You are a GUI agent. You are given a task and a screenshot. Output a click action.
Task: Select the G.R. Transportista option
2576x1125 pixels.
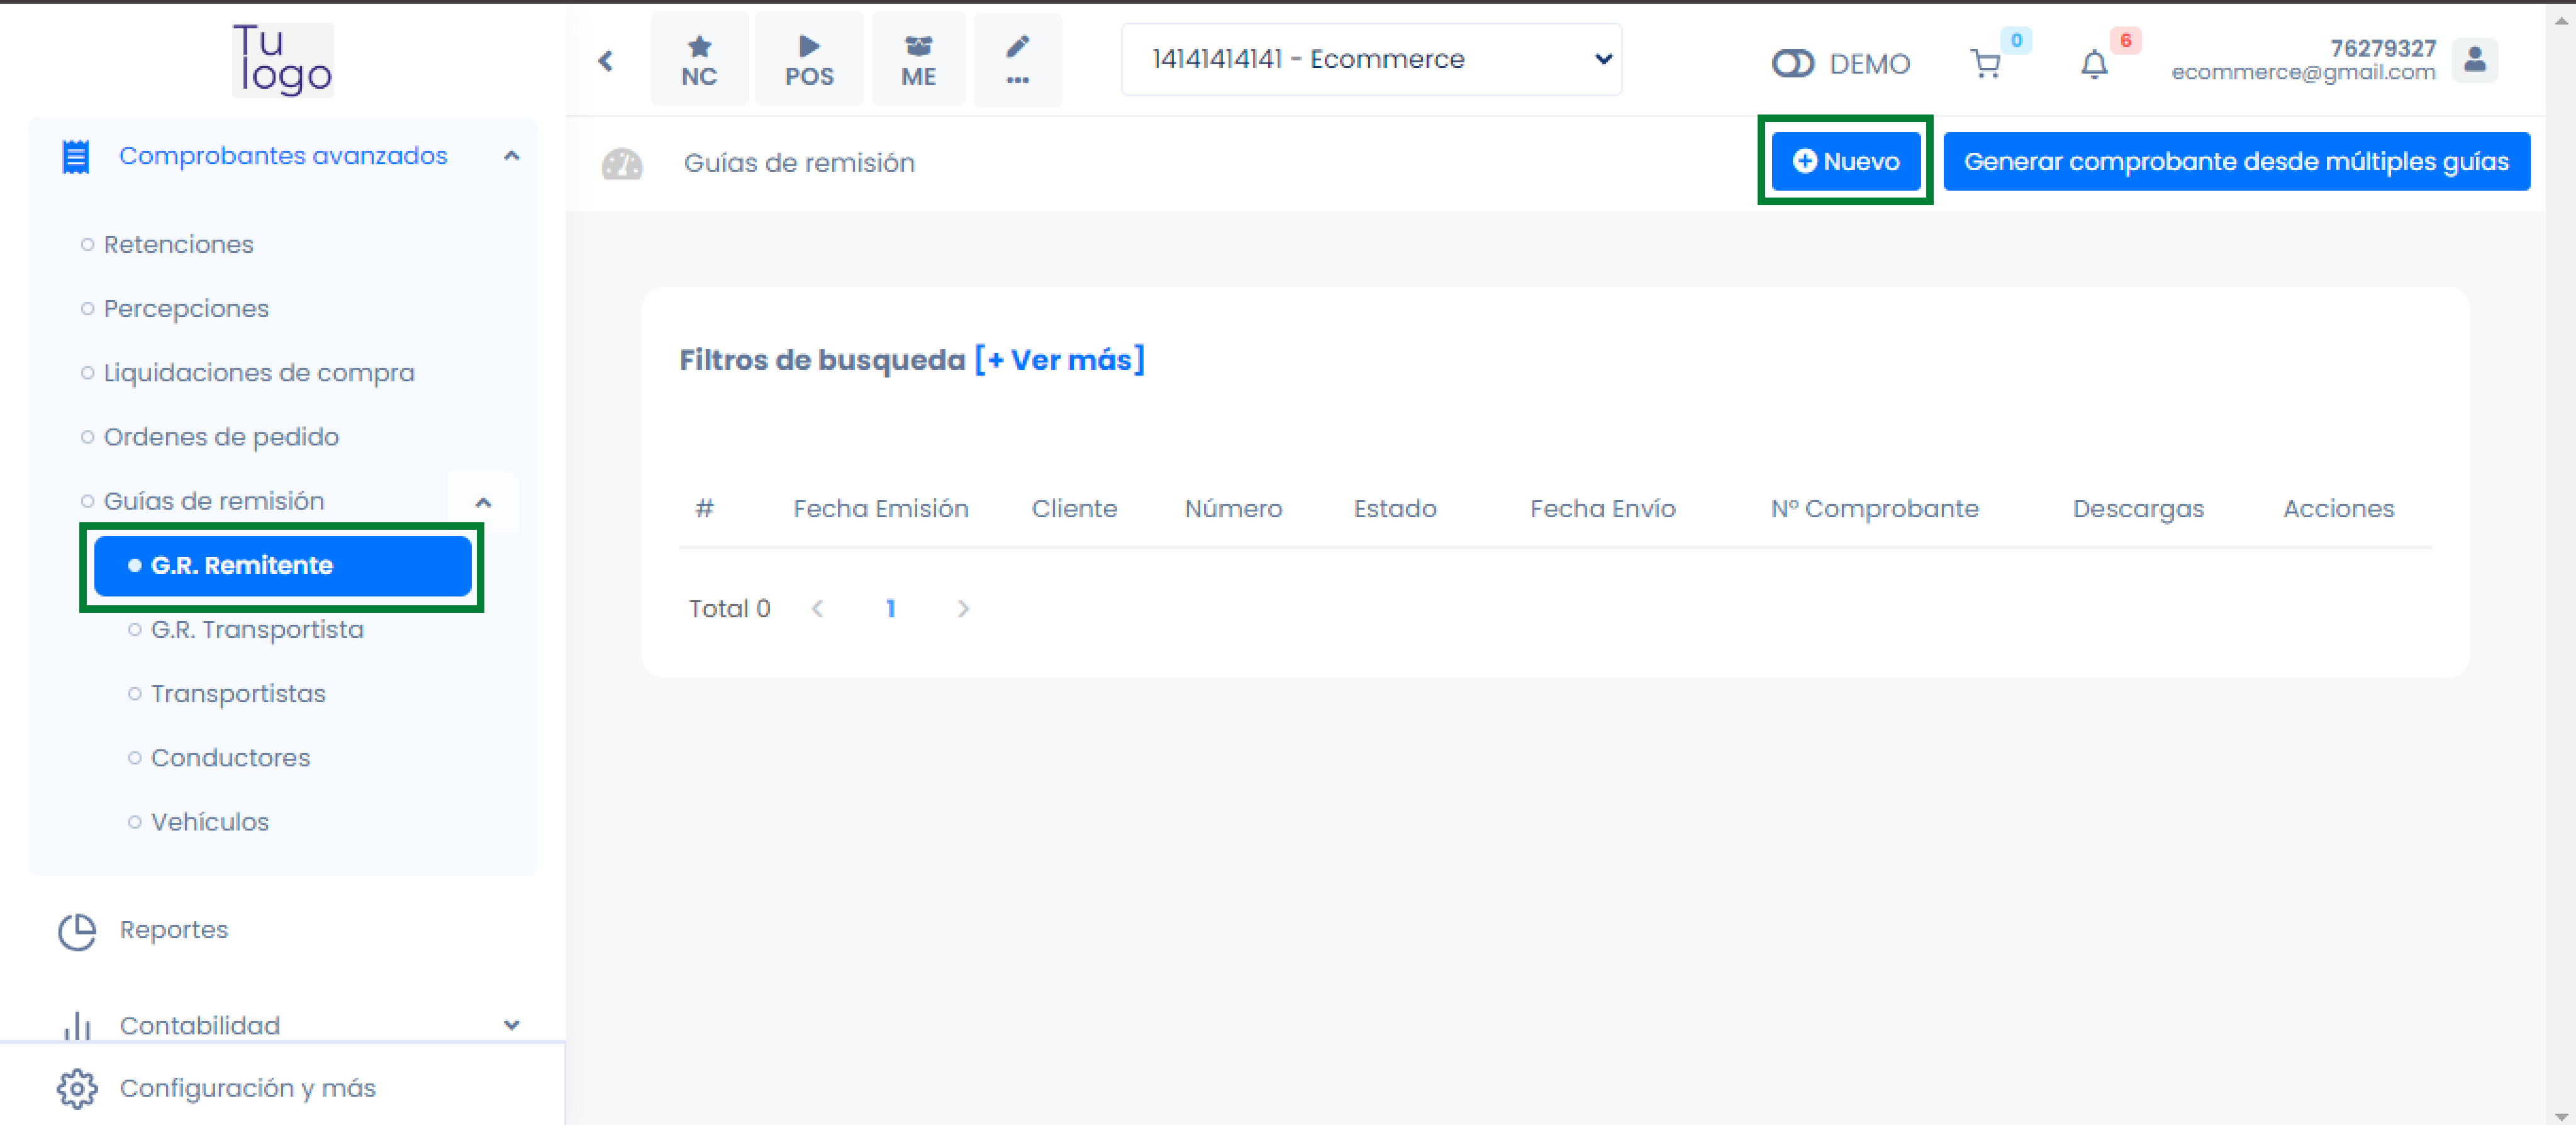tap(256, 629)
